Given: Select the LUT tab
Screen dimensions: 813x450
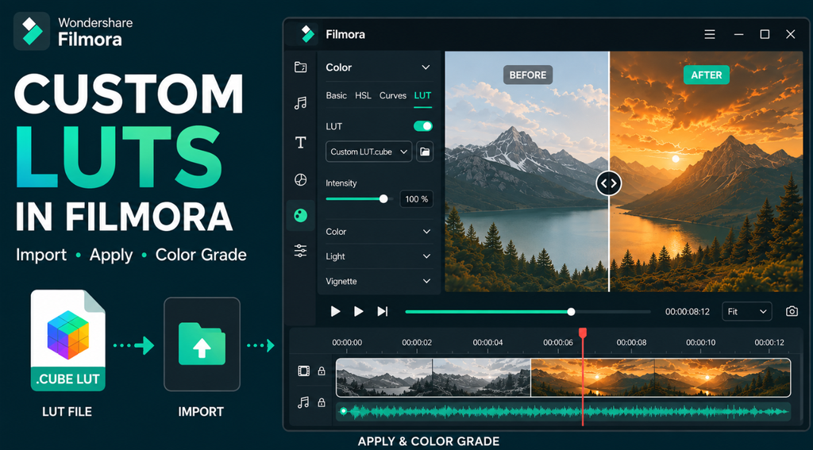Looking at the screenshot, I should (x=422, y=95).
